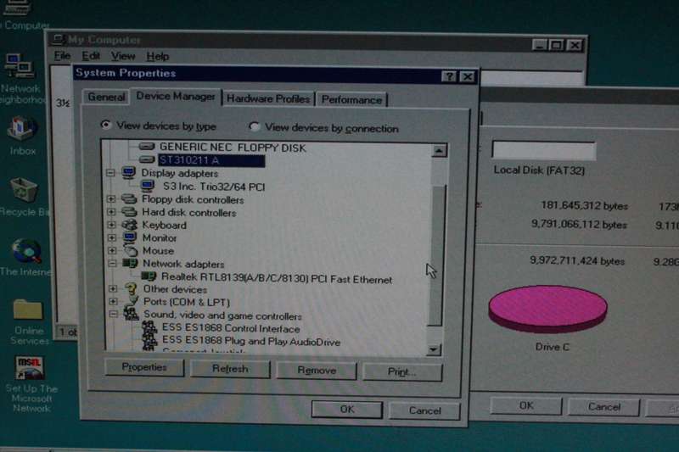Click the Drive C pie chart
The image size is (679, 452).
coord(547,309)
